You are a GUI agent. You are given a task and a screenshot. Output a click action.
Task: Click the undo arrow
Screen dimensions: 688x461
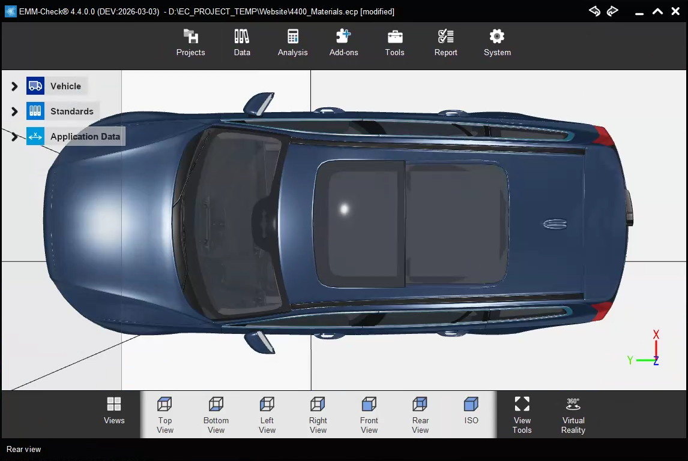pos(594,11)
